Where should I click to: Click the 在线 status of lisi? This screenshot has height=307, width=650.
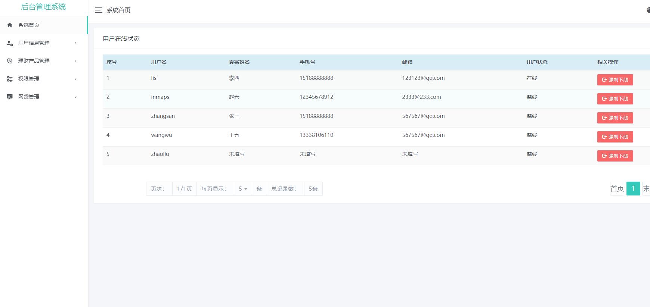click(x=532, y=78)
